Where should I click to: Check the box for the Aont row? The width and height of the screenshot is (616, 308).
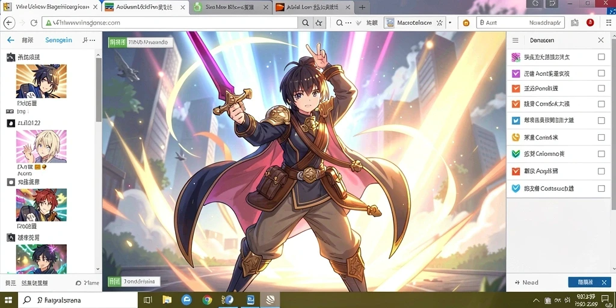(x=601, y=73)
